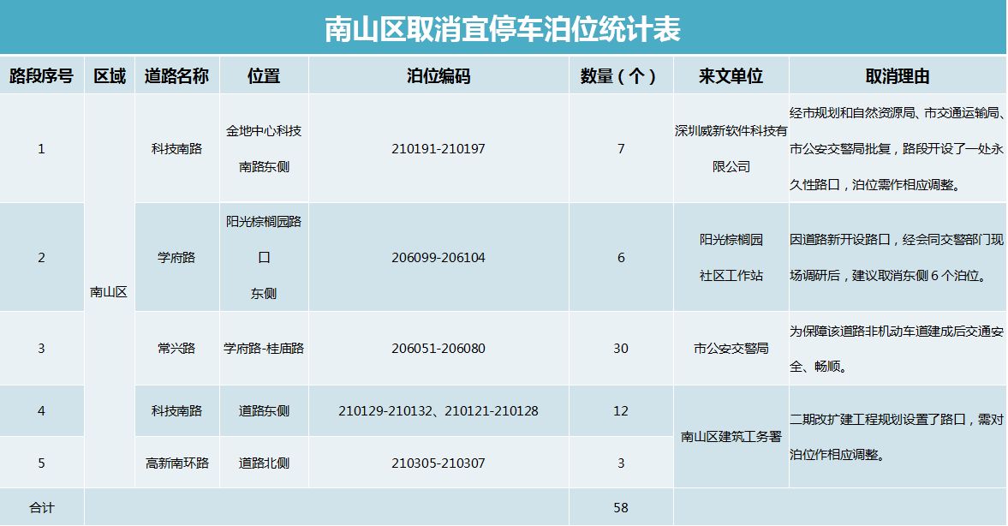Click the 取消理由 column header
This screenshot has width=1008, height=526.
click(897, 76)
